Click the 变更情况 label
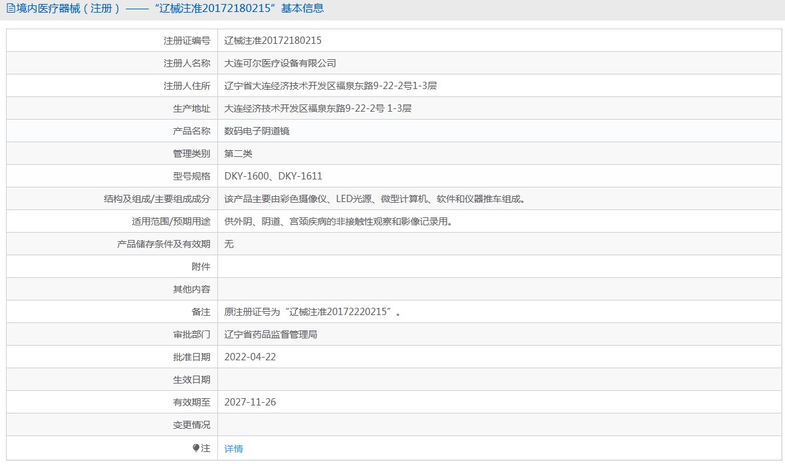The width and height of the screenshot is (785, 464). pyautogui.click(x=191, y=425)
